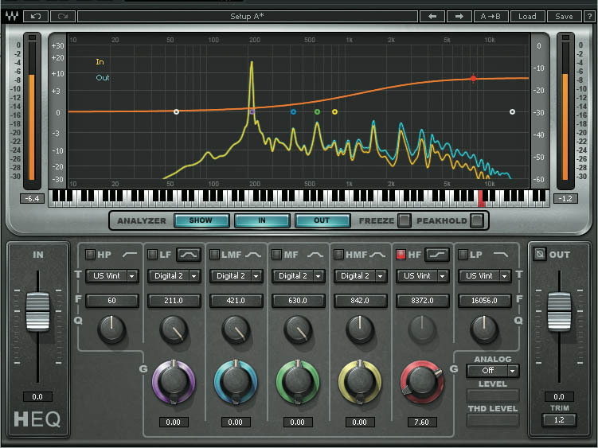Select LP filter shape icon
The height and width of the screenshot is (448, 598).
tap(501, 255)
